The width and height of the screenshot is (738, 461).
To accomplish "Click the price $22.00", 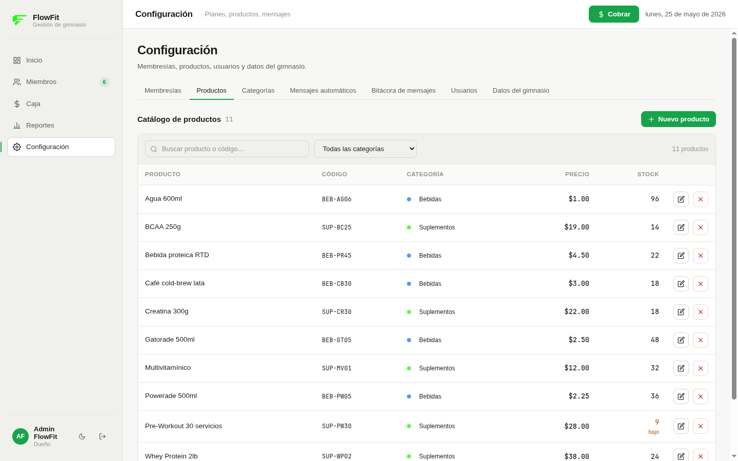I will (x=577, y=311).
